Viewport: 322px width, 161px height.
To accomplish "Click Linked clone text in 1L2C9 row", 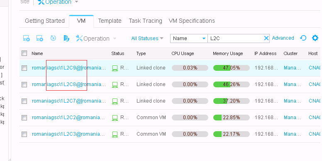I will tap(151, 68).
